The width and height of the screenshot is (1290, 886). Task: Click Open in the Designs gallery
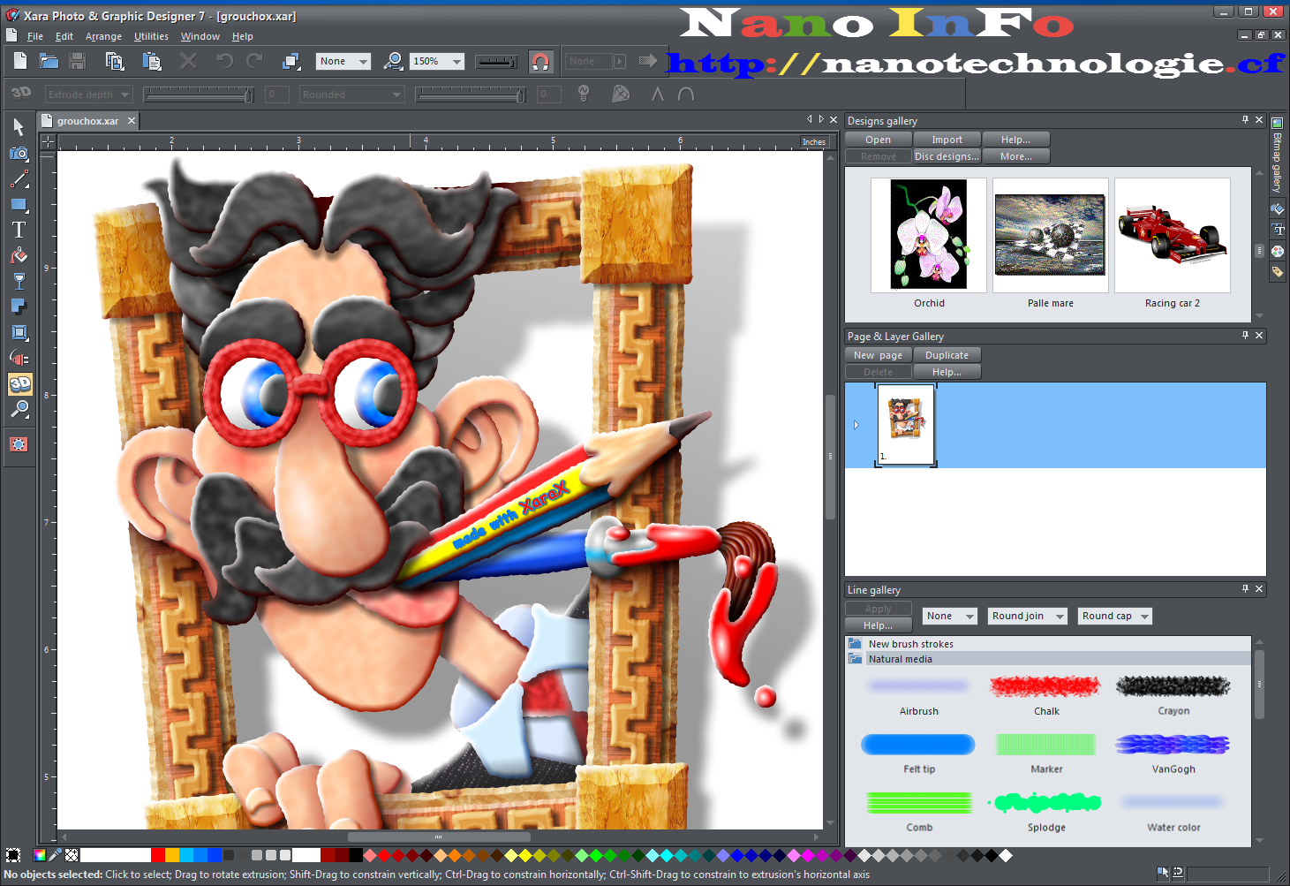click(x=878, y=140)
